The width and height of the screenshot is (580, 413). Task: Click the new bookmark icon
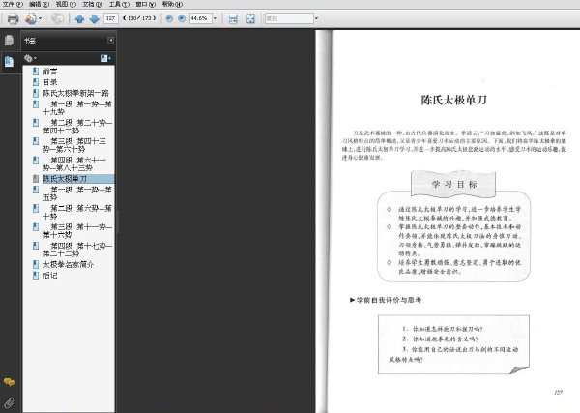tap(105, 58)
